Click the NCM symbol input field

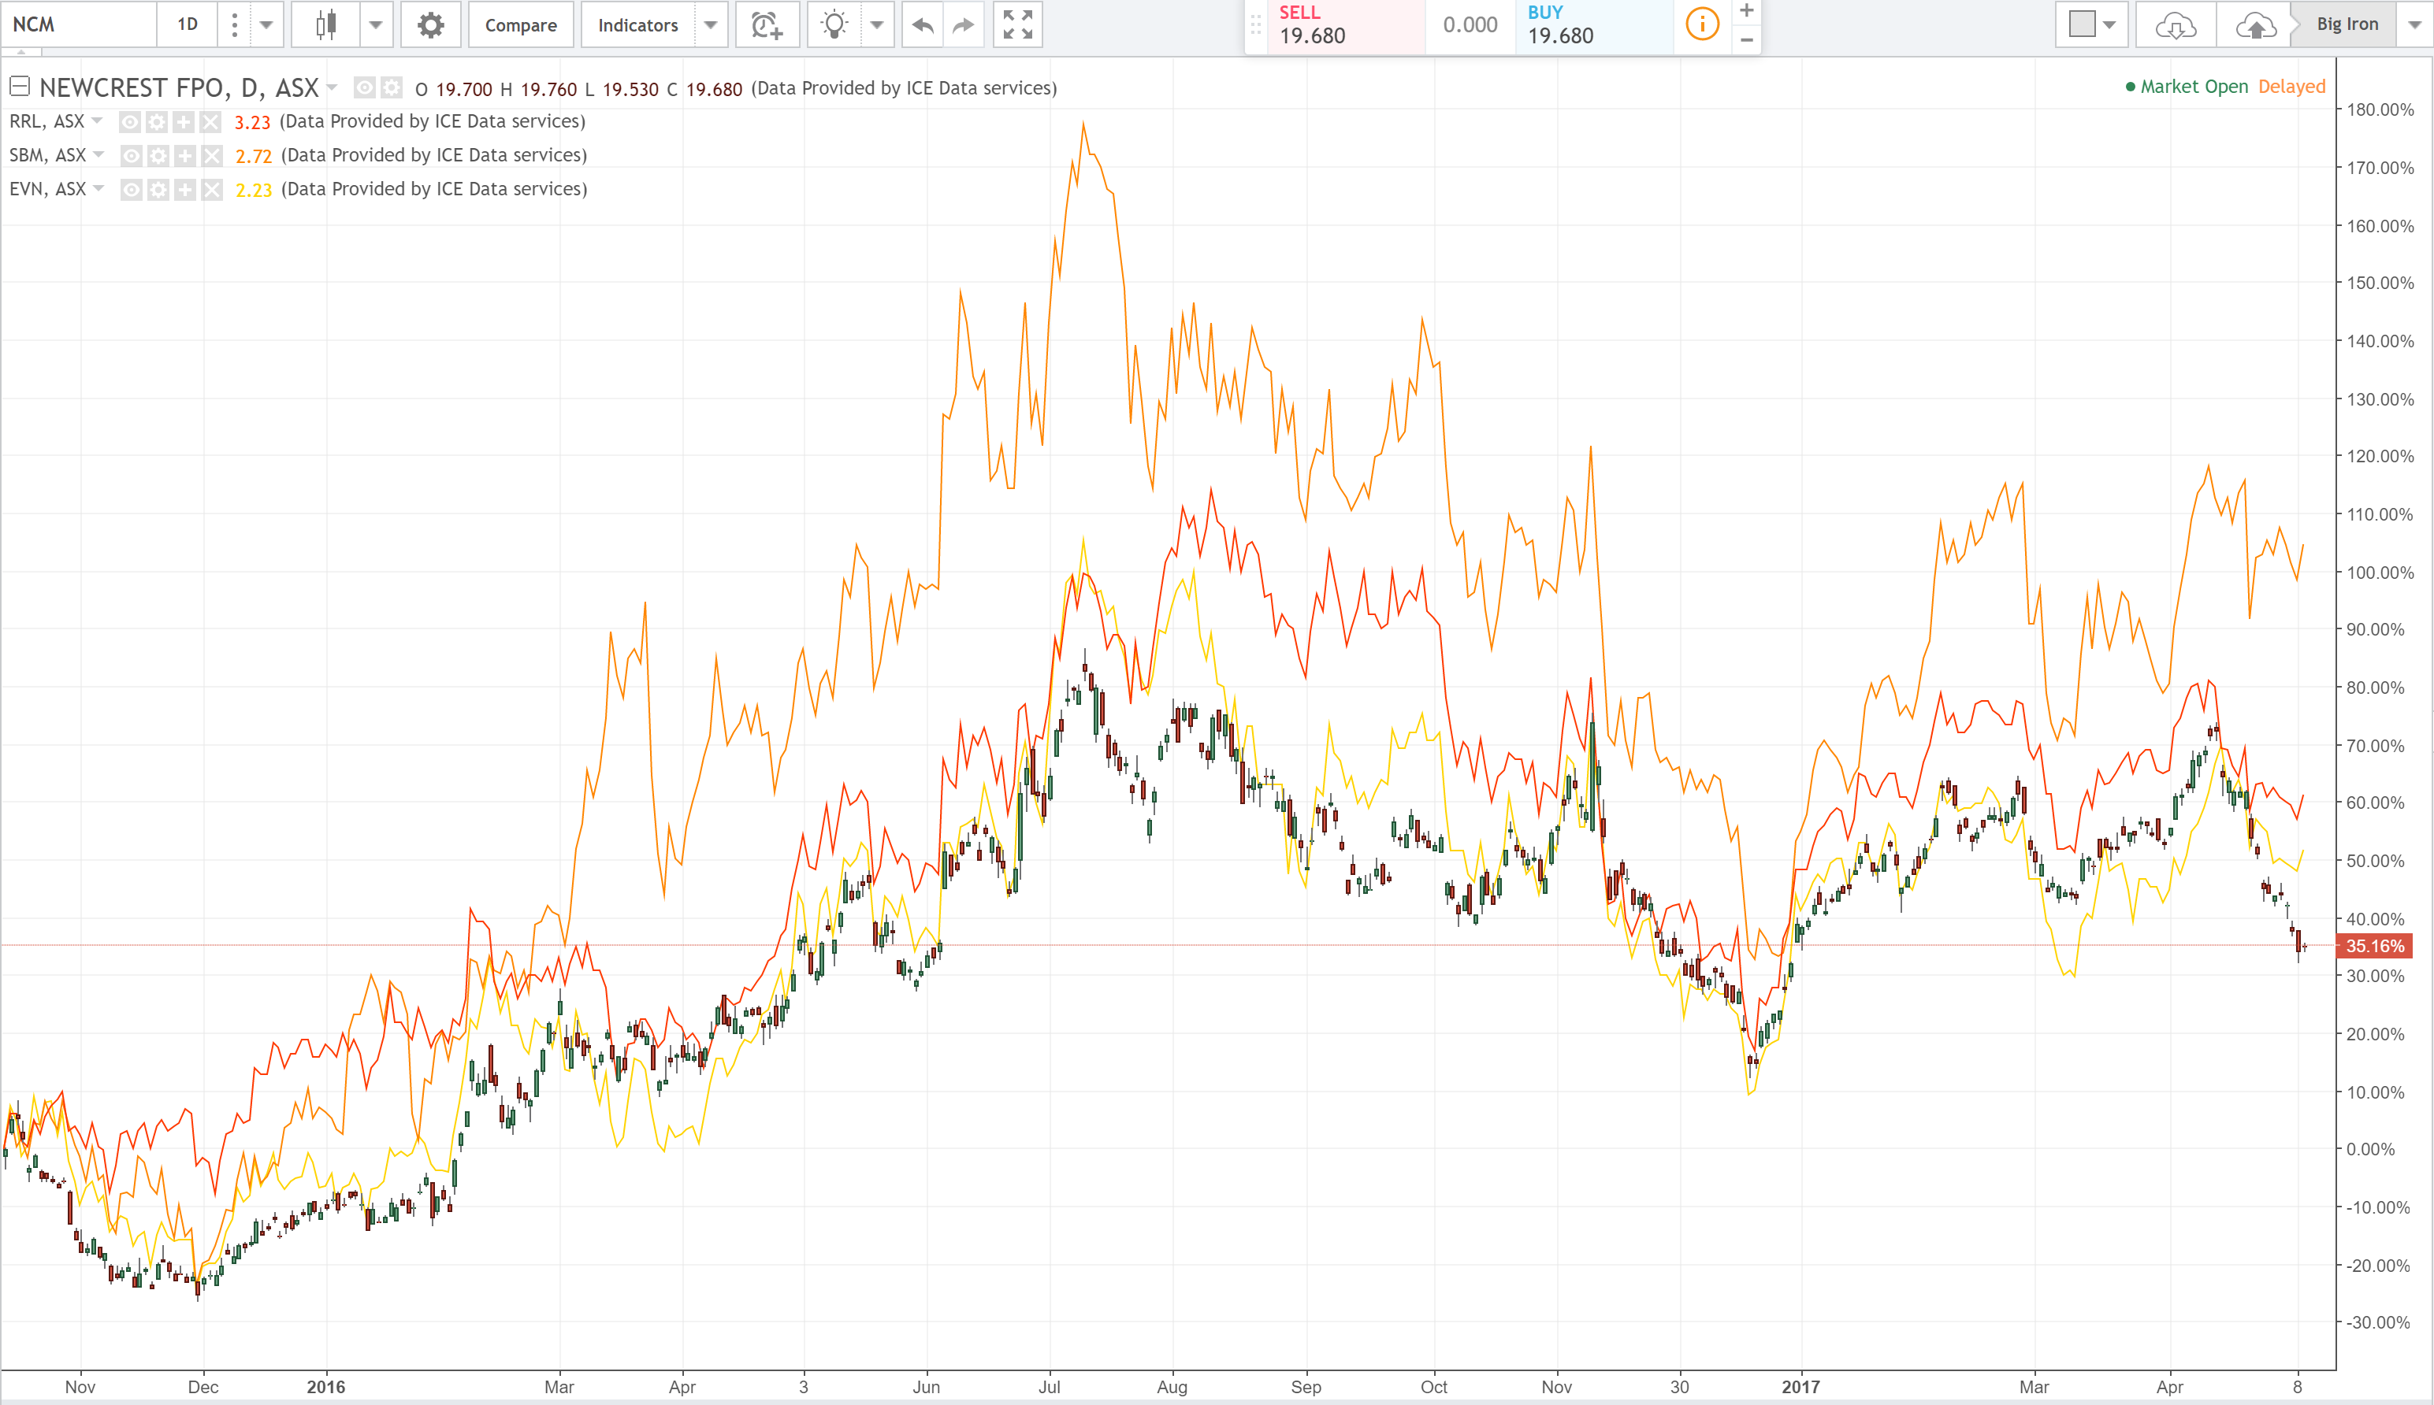(x=77, y=25)
